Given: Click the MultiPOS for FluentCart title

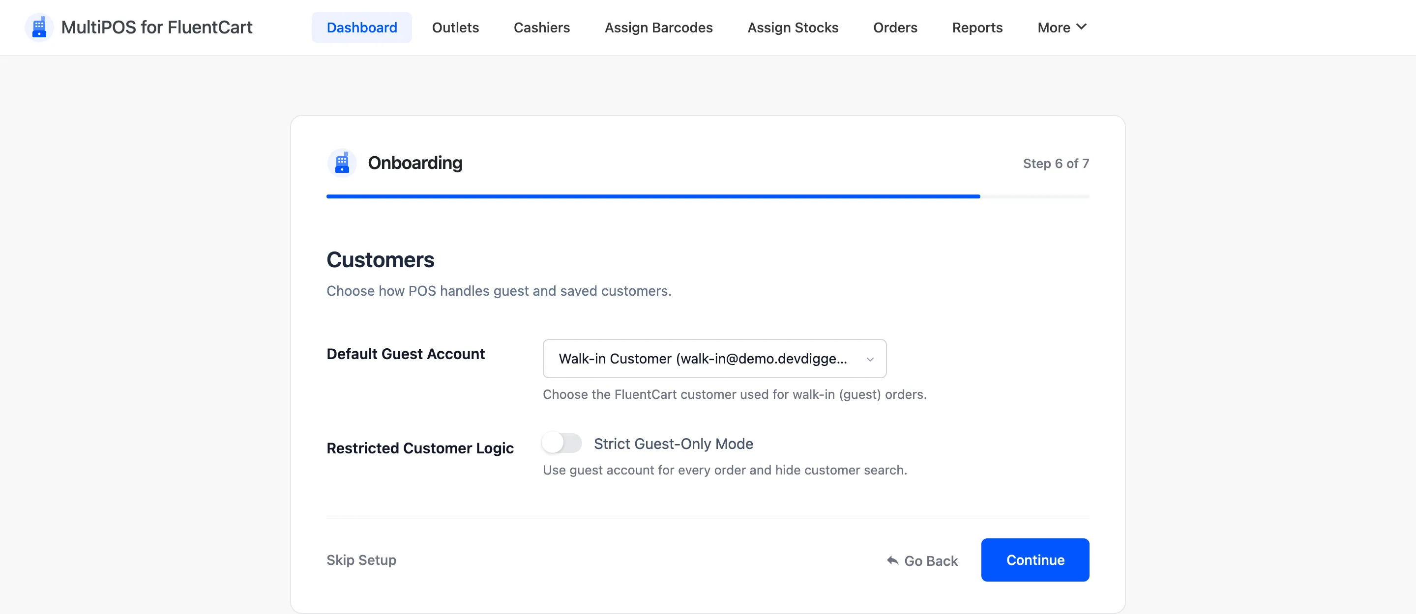Looking at the screenshot, I should pyautogui.click(x=157, y=27).
